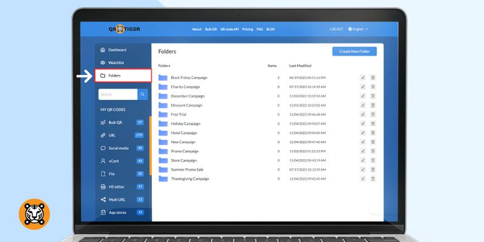Open the FAQ page
Image resolution: width=484 pixels, height=242 pixels.
pos(260,29)
